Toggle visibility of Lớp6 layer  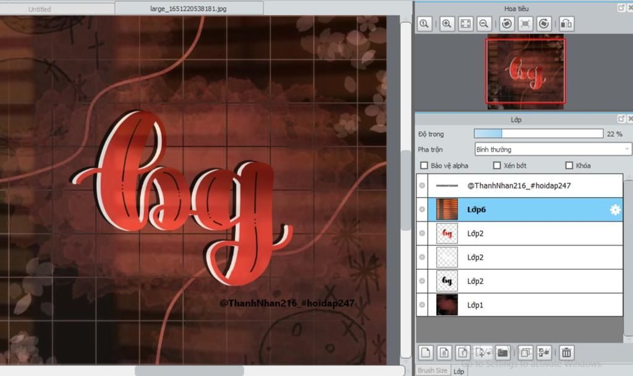coord(422,209)
